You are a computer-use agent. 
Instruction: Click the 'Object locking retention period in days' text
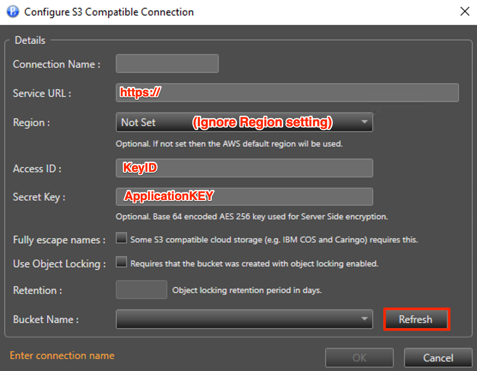click(x=247, y=290)
